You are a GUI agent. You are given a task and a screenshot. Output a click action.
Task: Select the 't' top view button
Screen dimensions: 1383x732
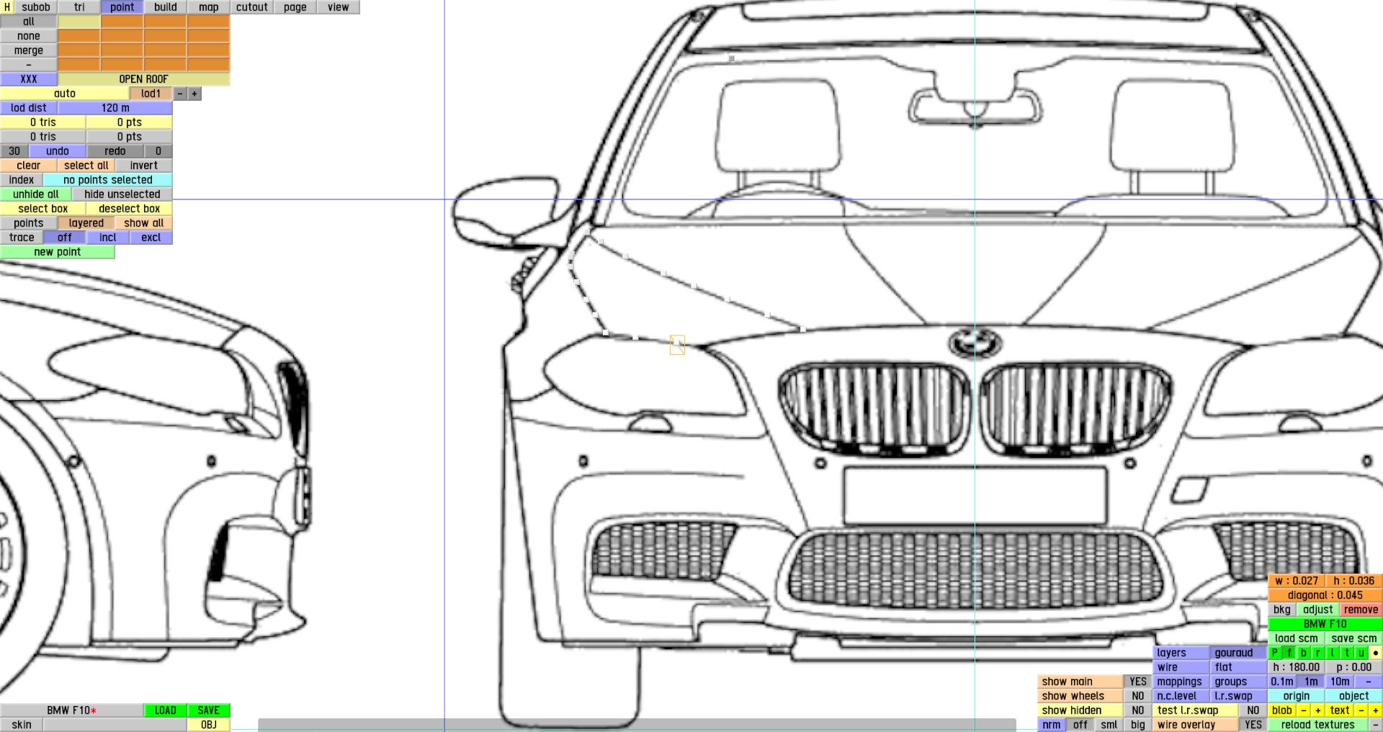pyautogui.click(x=1347, y=653)
